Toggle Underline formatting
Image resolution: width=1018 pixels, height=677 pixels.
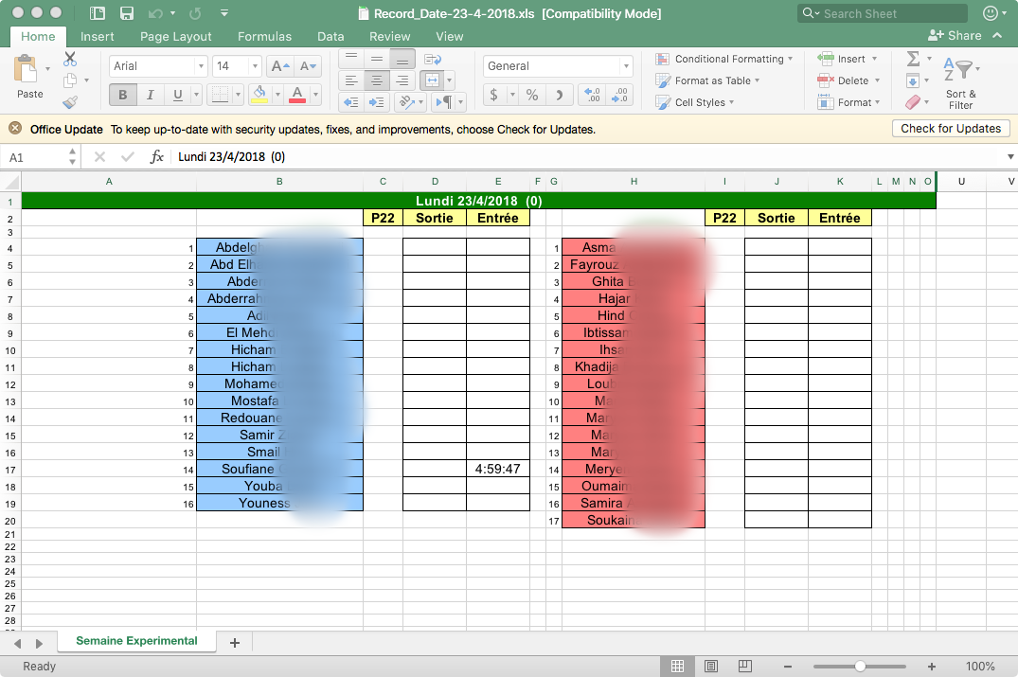pos(177,96)
